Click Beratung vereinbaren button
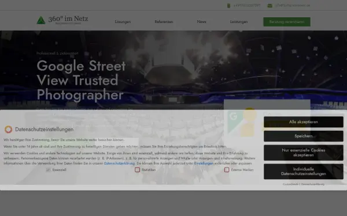This screenshot has height=216, width=347. point(287,22)
